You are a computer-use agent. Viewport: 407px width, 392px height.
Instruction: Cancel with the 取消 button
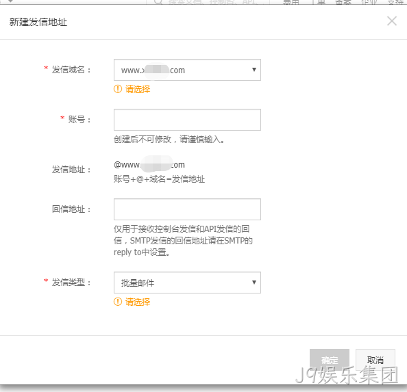coord(375,360)
